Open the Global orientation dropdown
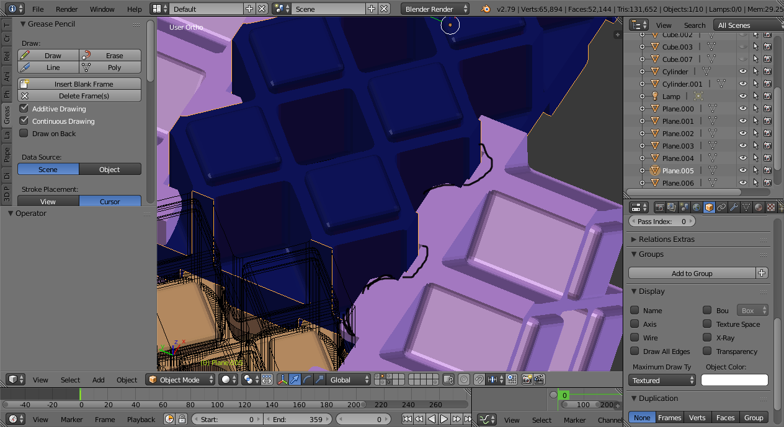Viewport: 784px width, 427px height. [x=349, y=380]
